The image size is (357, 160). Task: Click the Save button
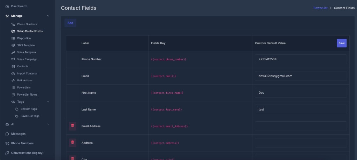pyautogui.click(x=342, y=43)
